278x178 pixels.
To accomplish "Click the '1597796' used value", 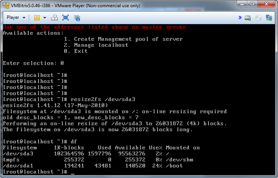I will point(100,154).
